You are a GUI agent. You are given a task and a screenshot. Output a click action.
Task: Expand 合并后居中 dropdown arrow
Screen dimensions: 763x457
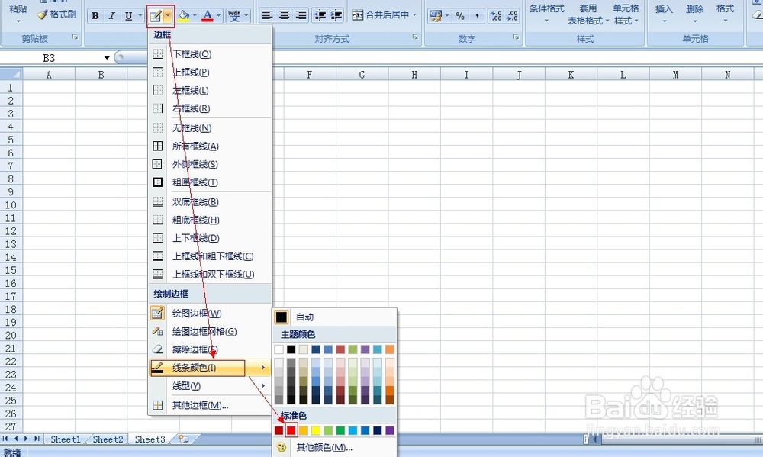414,15
